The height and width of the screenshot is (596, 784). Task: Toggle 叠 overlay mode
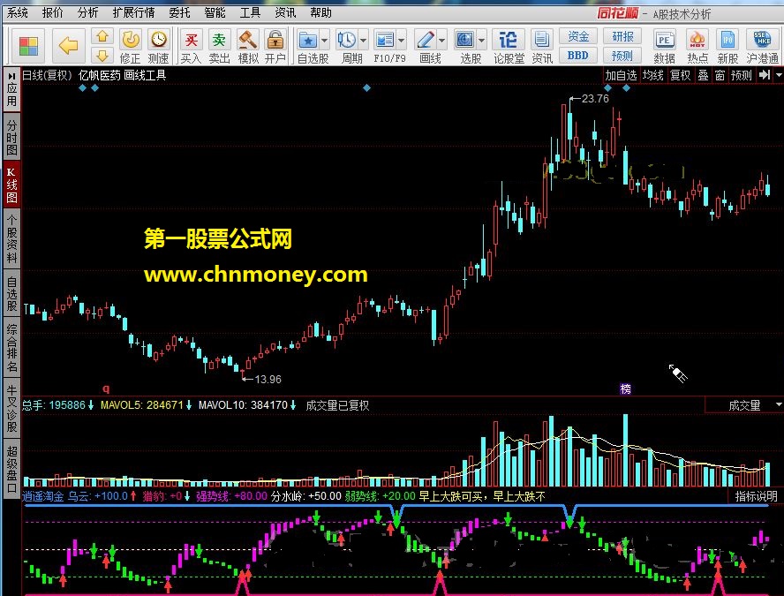tap(703, 75)
